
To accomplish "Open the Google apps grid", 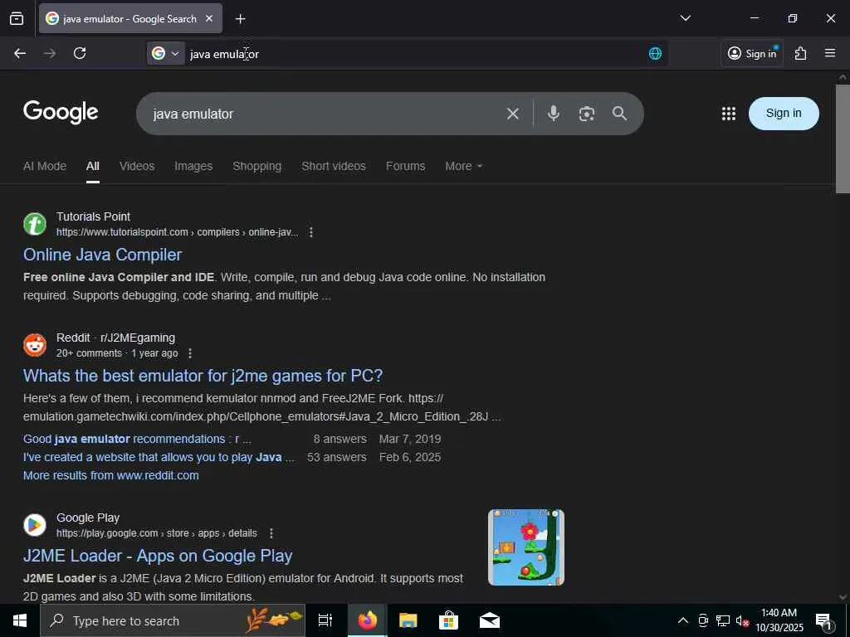I will click(729, 113).
